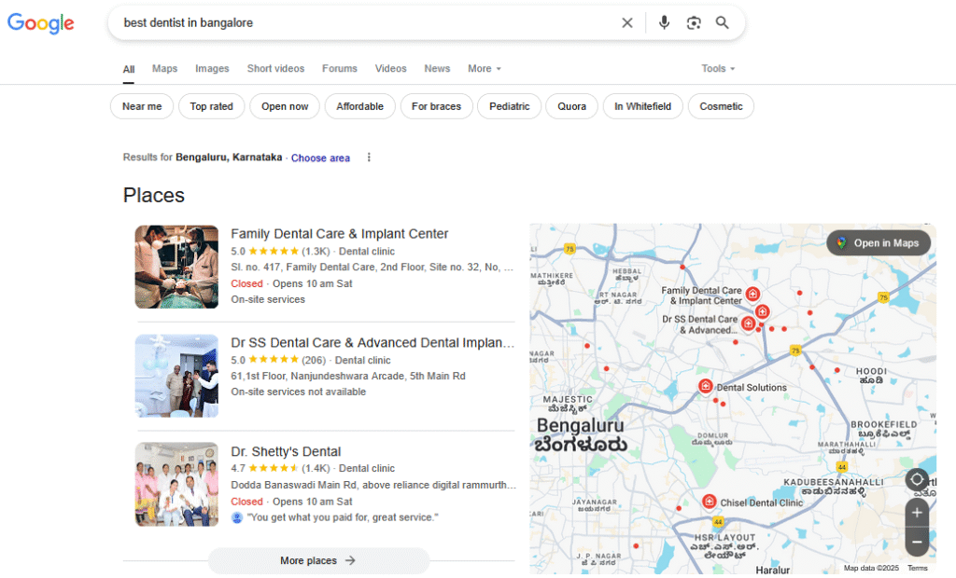The height and width of the screenshot is (578, 956).
Task: Switch to the Forums tab
Action: 340,69
